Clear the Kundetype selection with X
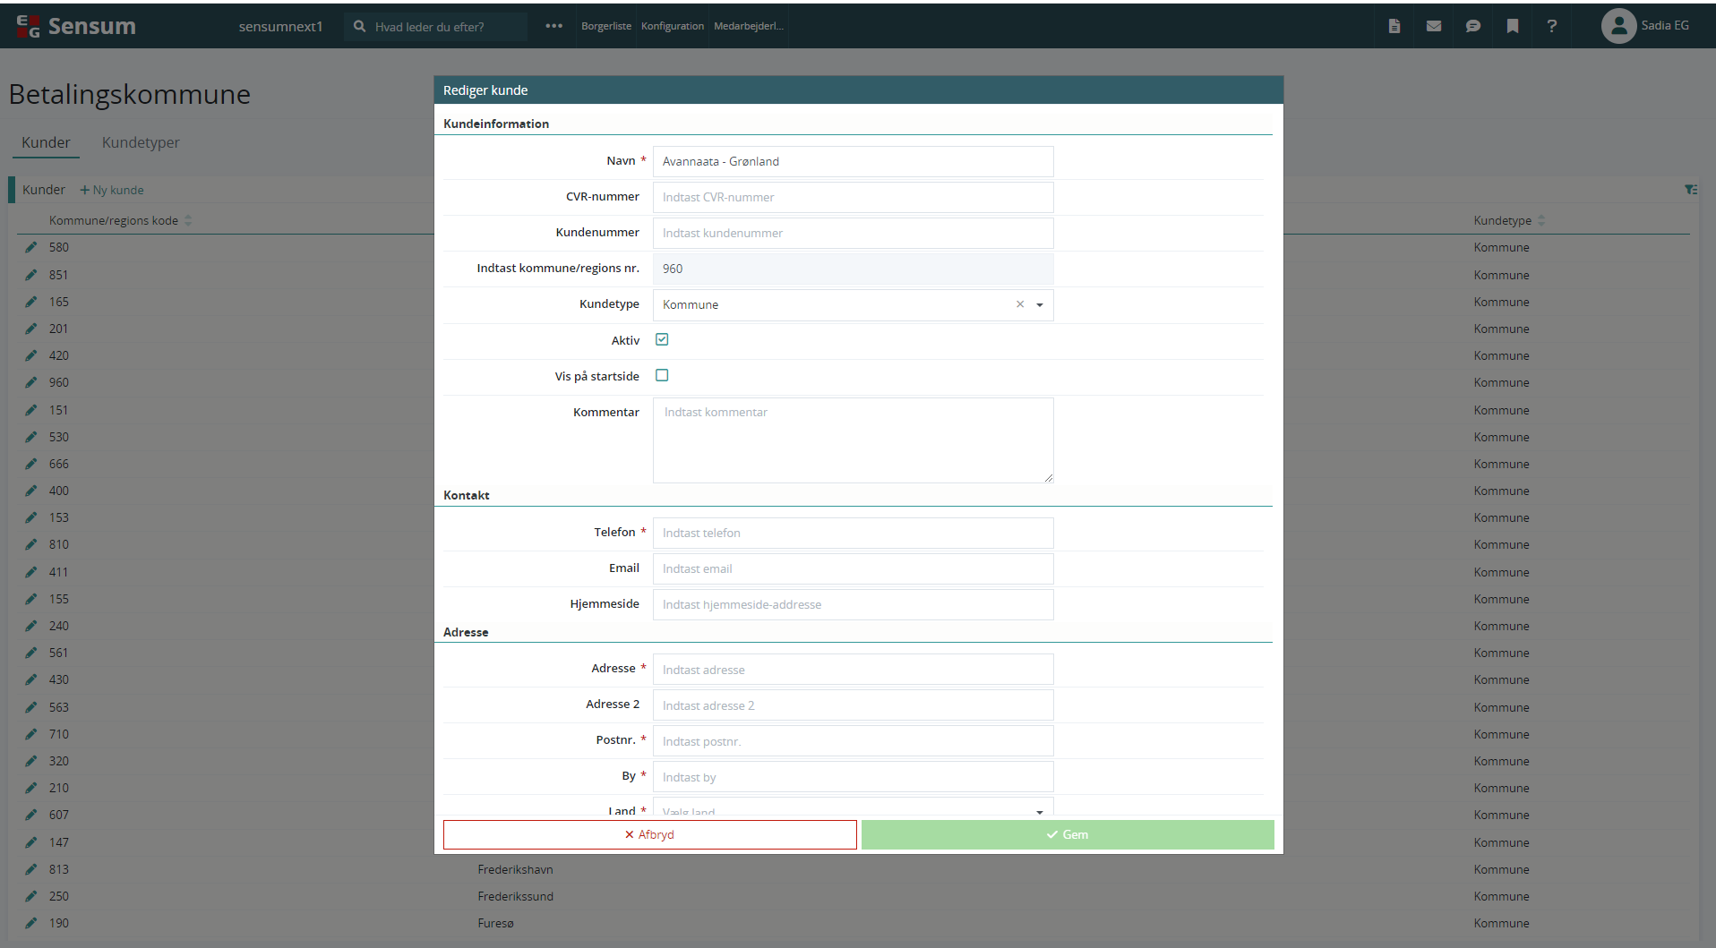1716x948 pixels. point(1019,304)
